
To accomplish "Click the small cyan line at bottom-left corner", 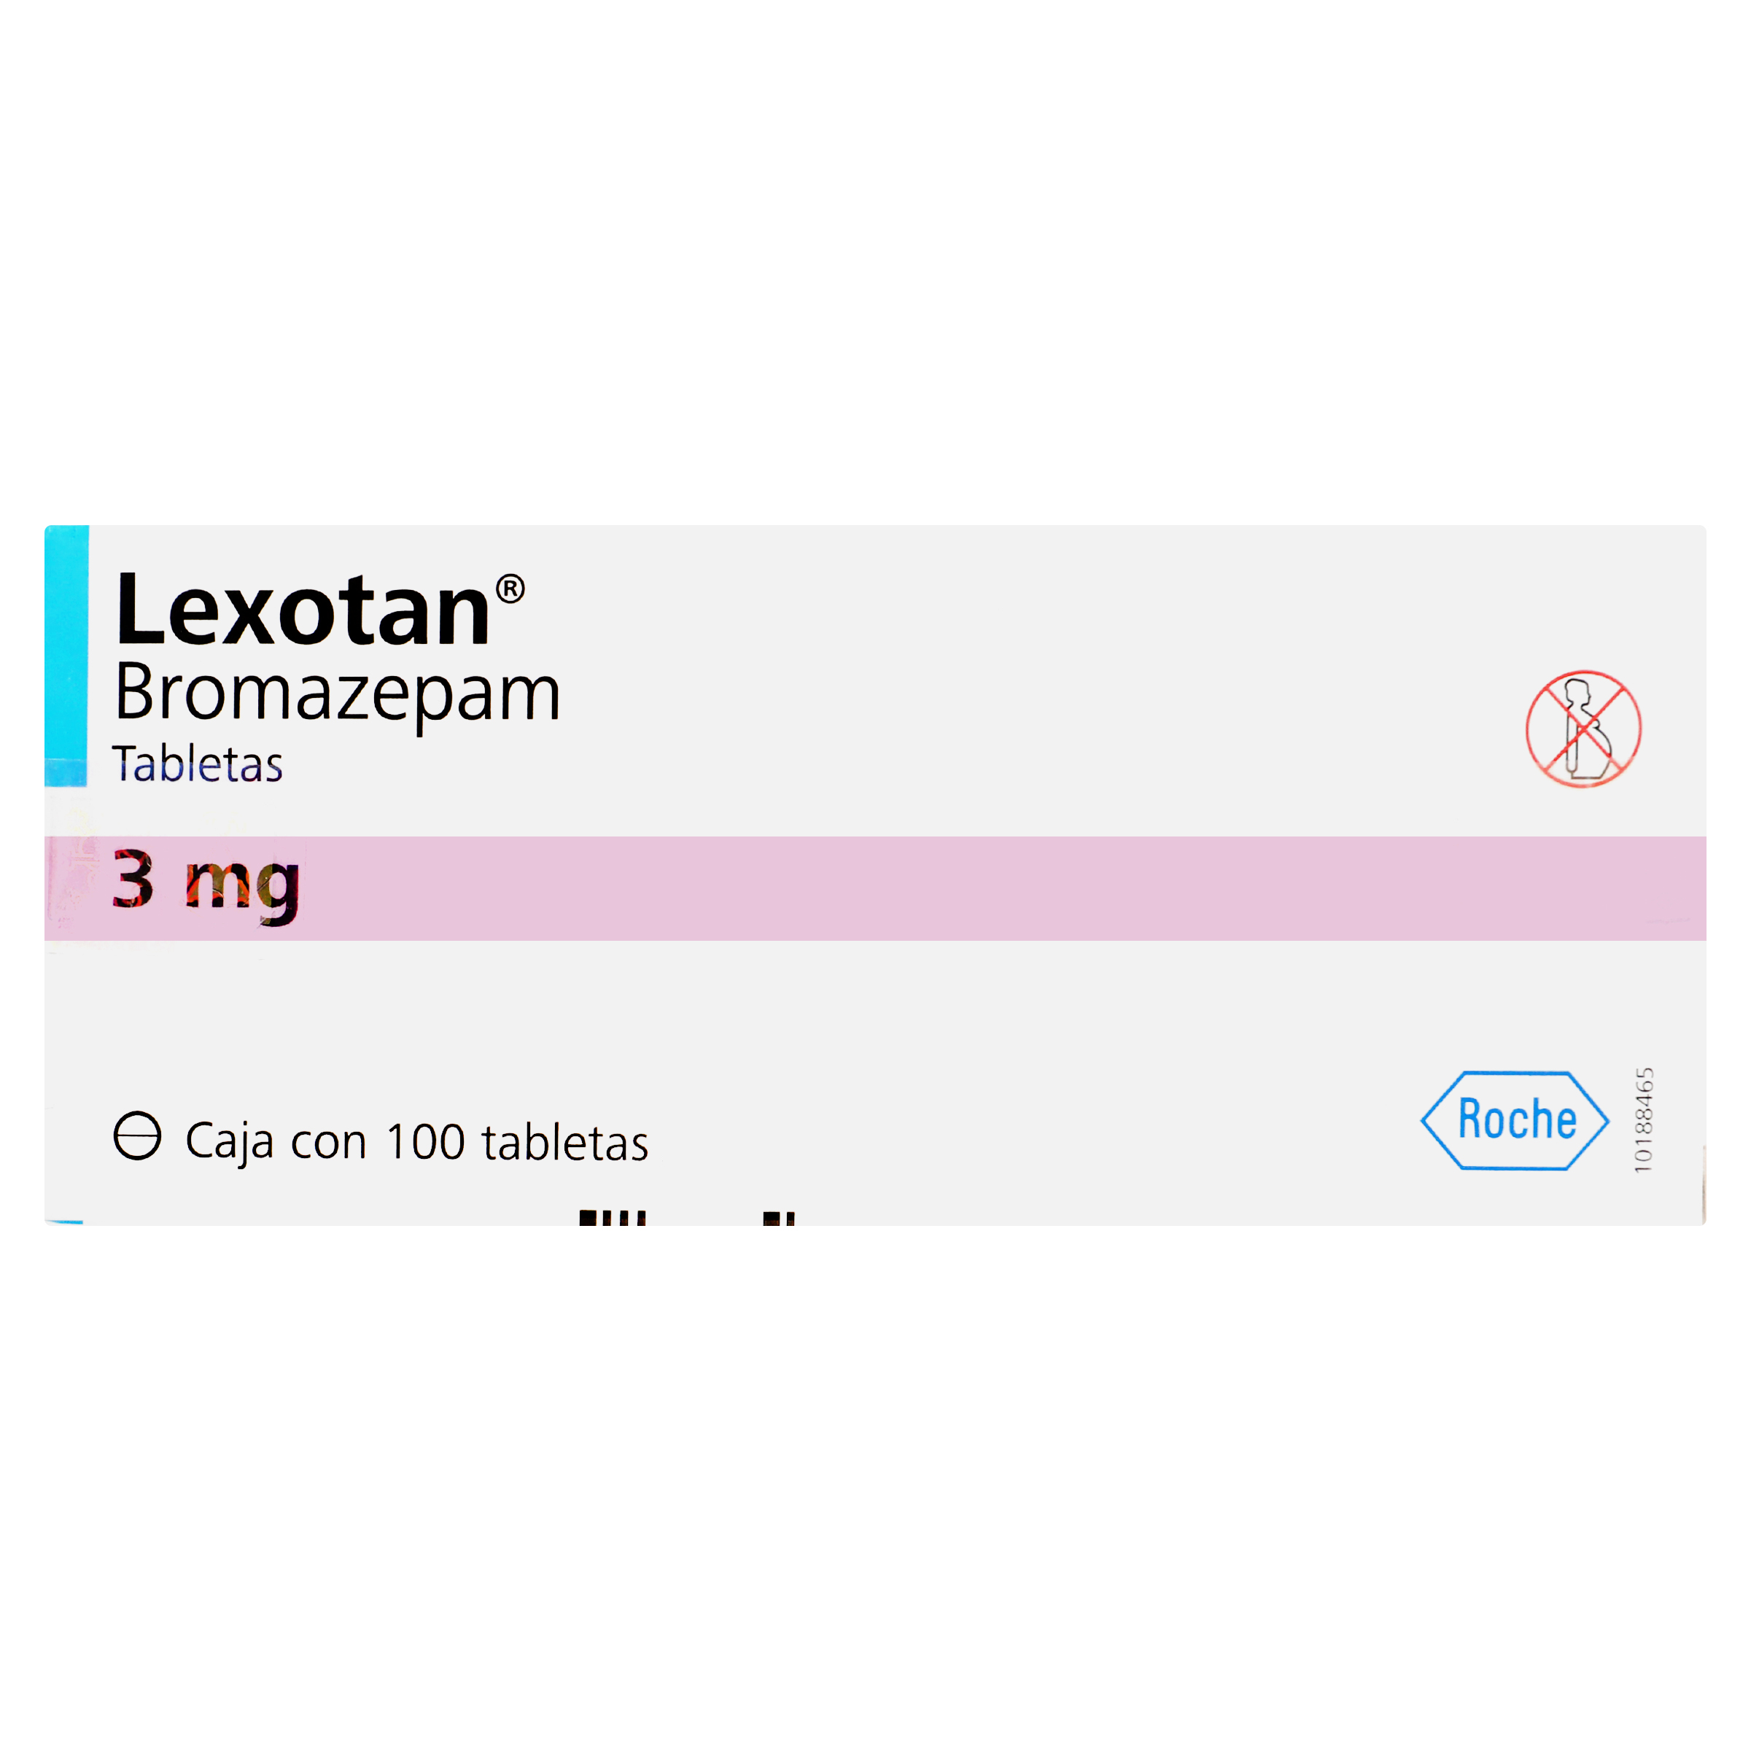I will point(63,1222).
